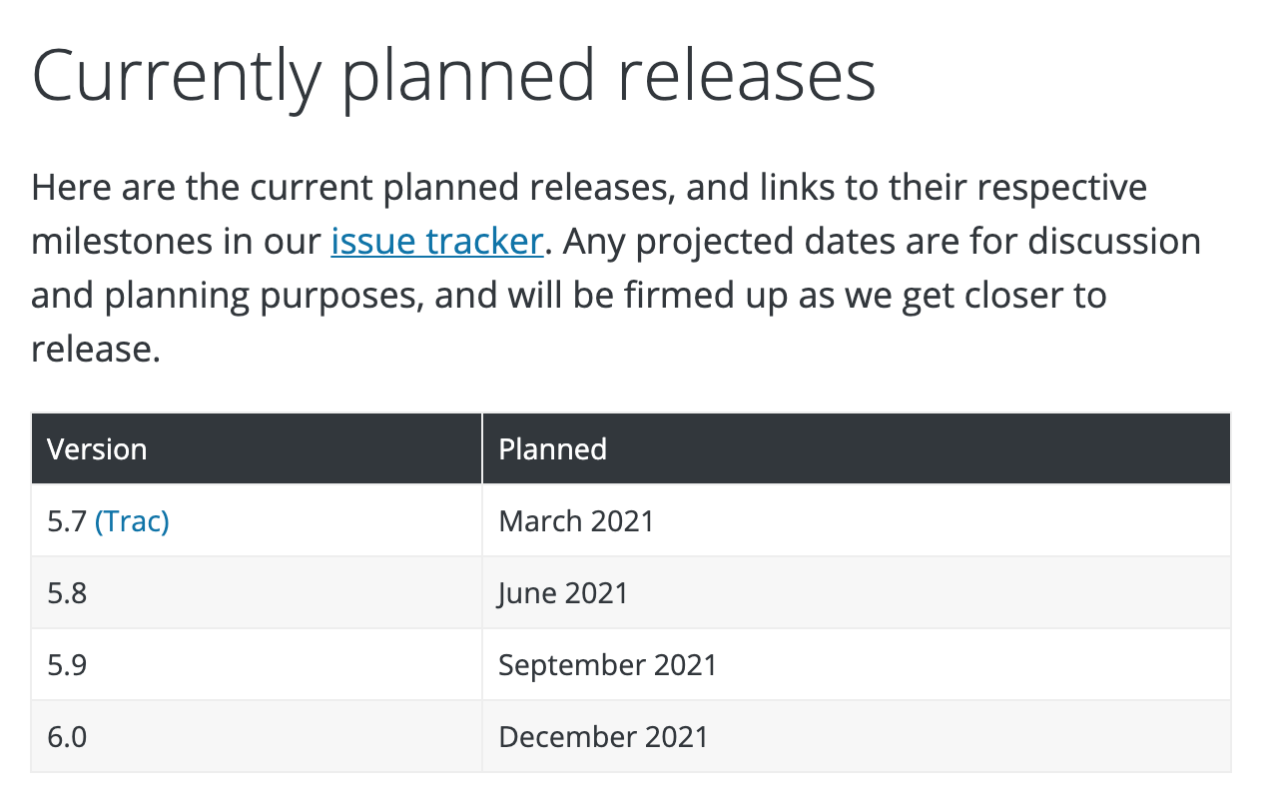
Task: Open the issue tracker link
Action: pos(436,243)
